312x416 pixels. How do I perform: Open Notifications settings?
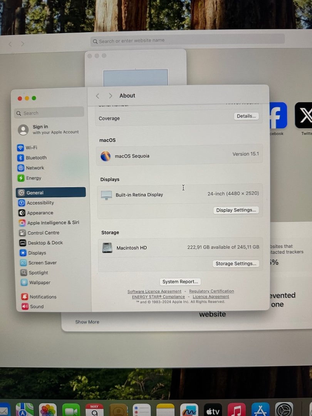click(x=39, y=297)
